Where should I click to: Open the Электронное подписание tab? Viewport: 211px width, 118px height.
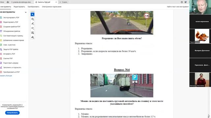click(x=52, y=7)
